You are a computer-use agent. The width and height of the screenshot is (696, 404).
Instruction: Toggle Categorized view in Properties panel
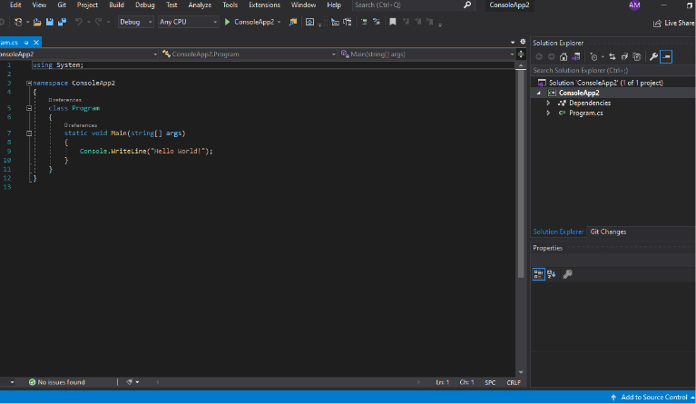[538, 274]
